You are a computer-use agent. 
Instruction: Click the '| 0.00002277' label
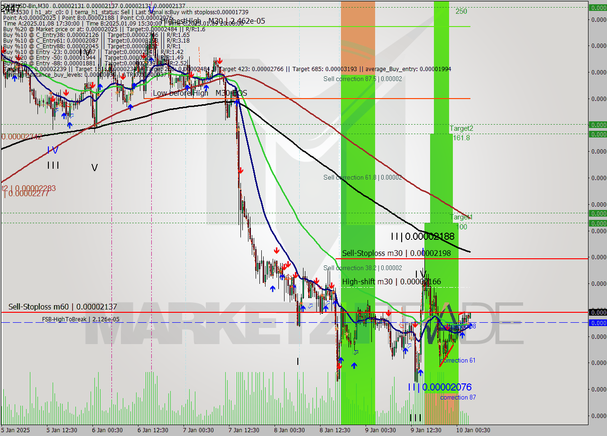click(x=26, y=193)
